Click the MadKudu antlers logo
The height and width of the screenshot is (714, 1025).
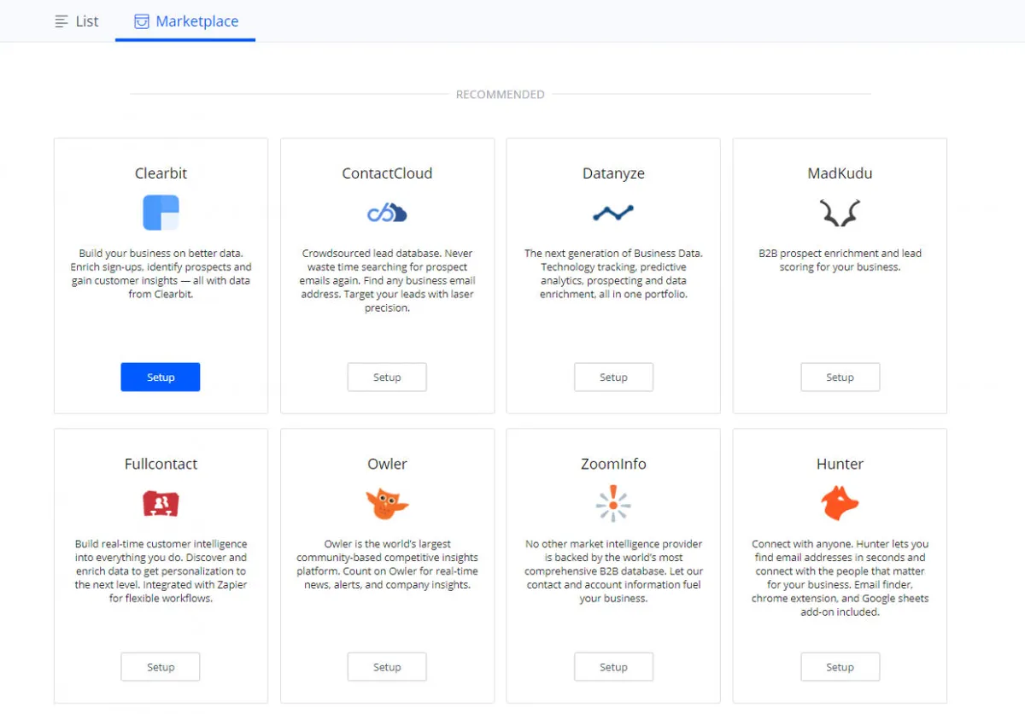[x=840, y=213]
